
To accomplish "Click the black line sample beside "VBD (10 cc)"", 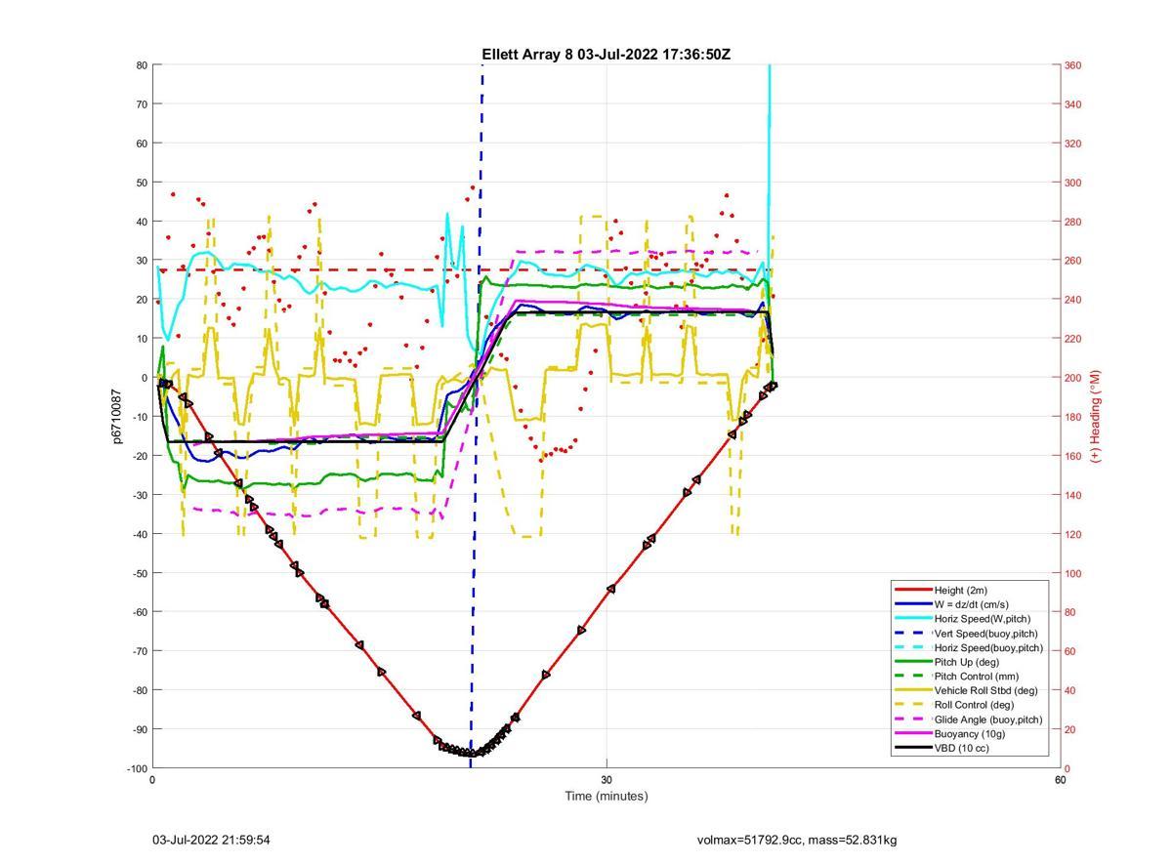I will click(912, 749).
